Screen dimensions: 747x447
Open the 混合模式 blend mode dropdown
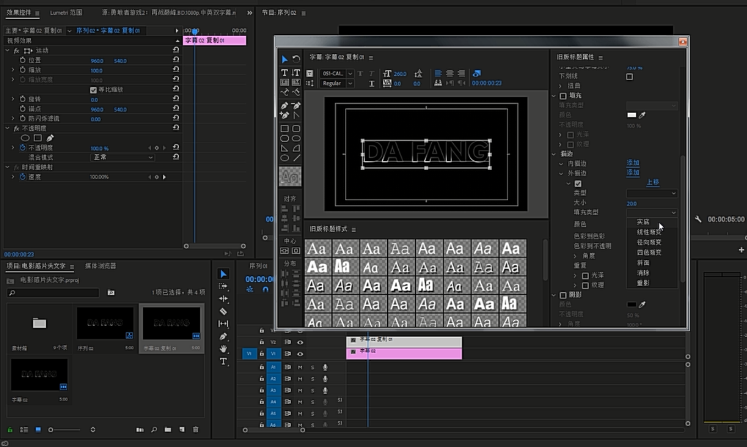123,157
